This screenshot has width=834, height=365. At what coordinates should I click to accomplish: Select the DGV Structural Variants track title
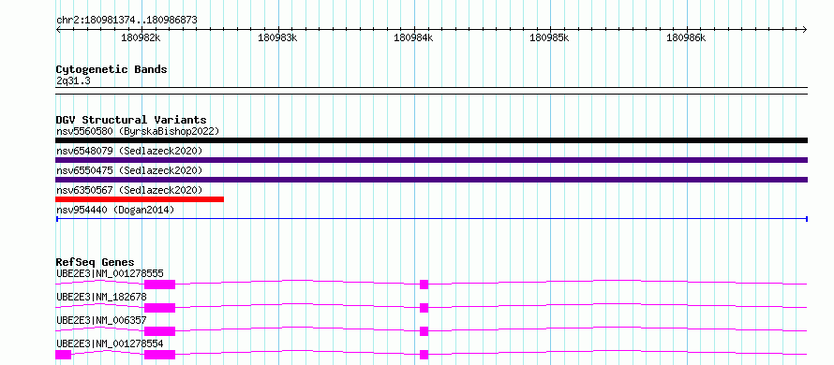point(131,120)
